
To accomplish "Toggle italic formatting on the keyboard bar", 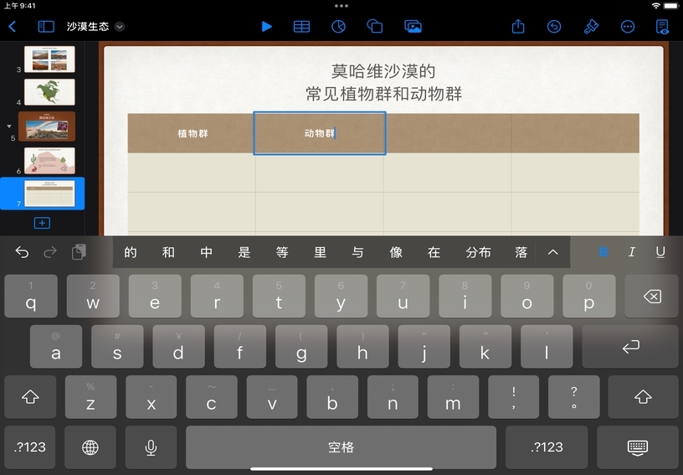I will [x=632, y=252].
